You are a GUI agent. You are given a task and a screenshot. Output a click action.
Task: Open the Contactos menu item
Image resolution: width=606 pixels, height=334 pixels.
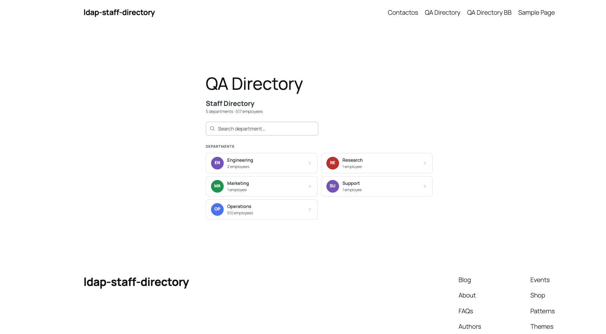click(403, 13)
